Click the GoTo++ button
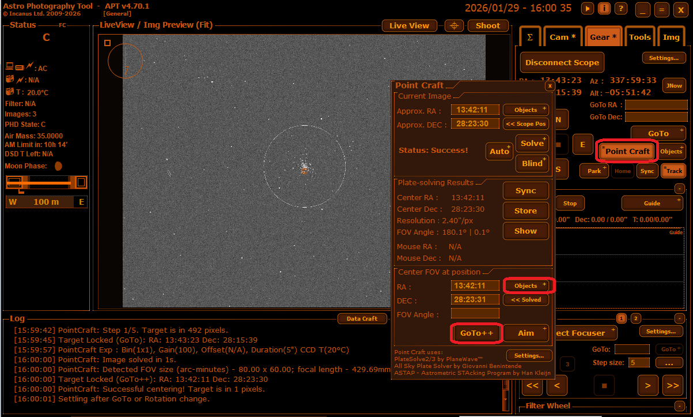The height and width of the screenshot is (417, 693). [x=476, y=333]
